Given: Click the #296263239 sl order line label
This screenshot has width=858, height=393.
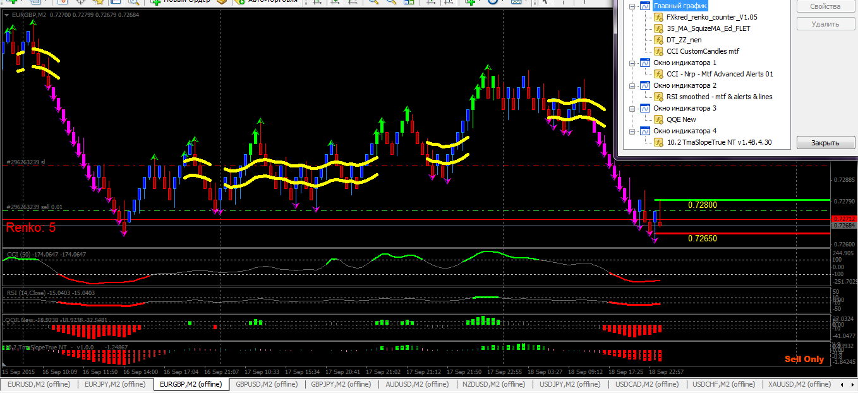Looking at the screenshot, I should [26, 162].
